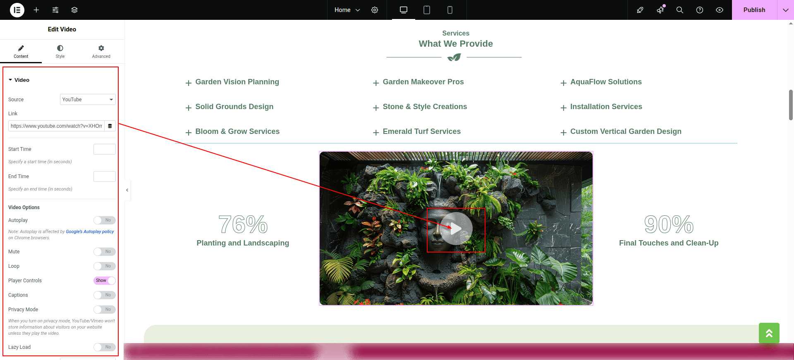Viewport: 794px width, 360px height.
Task: Click dynamic tags icon beside Link field
Action: [110, 126]
